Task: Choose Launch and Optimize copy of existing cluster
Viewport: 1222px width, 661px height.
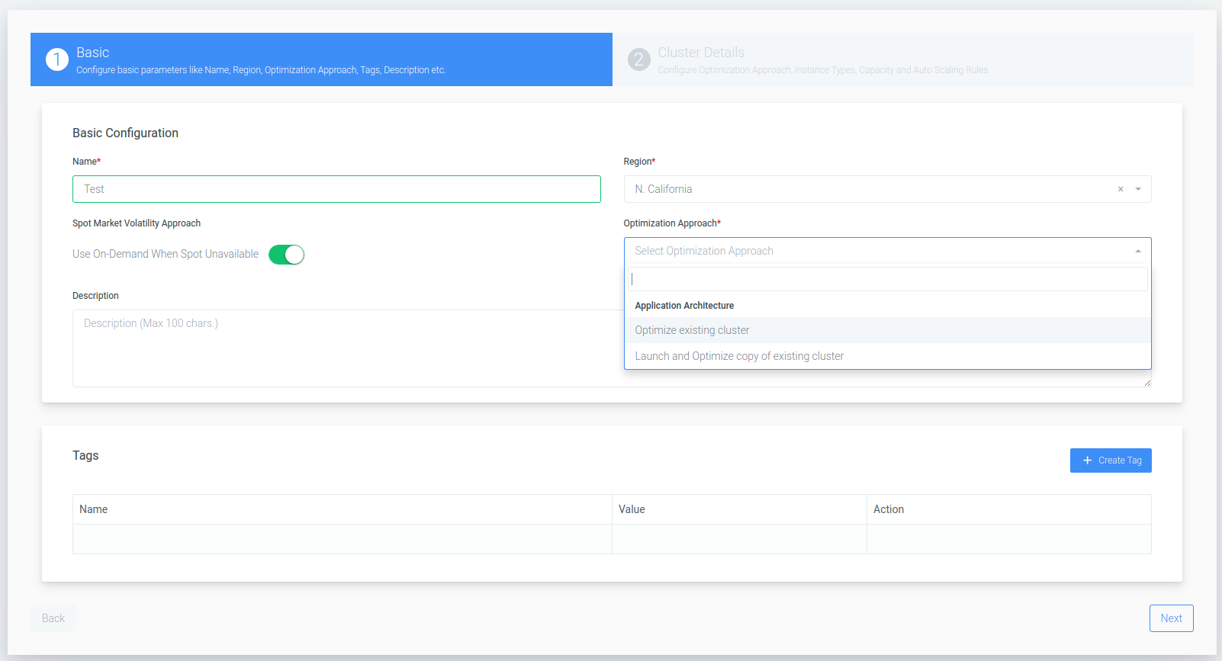Action: tap(887, 356)
